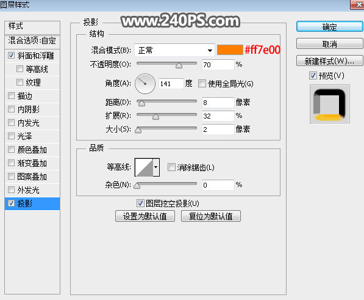Click the 新建样式(W)... button
This screenshot has height=300, width=364.
pyautogui.click(x=329, y=61)
